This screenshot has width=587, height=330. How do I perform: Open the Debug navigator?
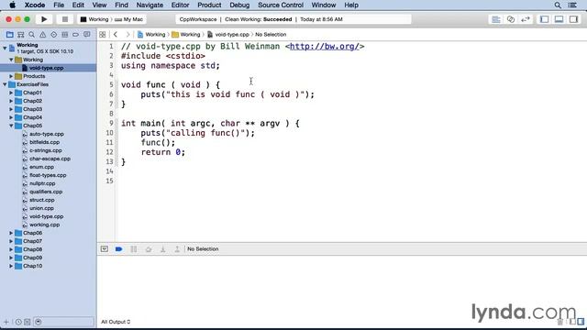(x=65, y=35)
